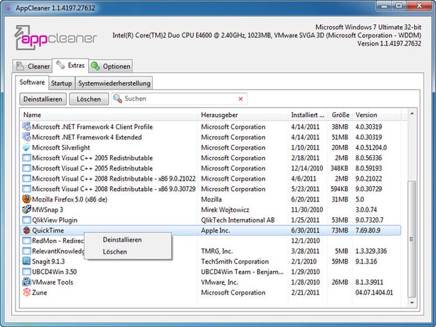The height and width of the screenshot is (327, 436).
Task: Click the RedMon row icon
Action: click(x=26, y=240)
